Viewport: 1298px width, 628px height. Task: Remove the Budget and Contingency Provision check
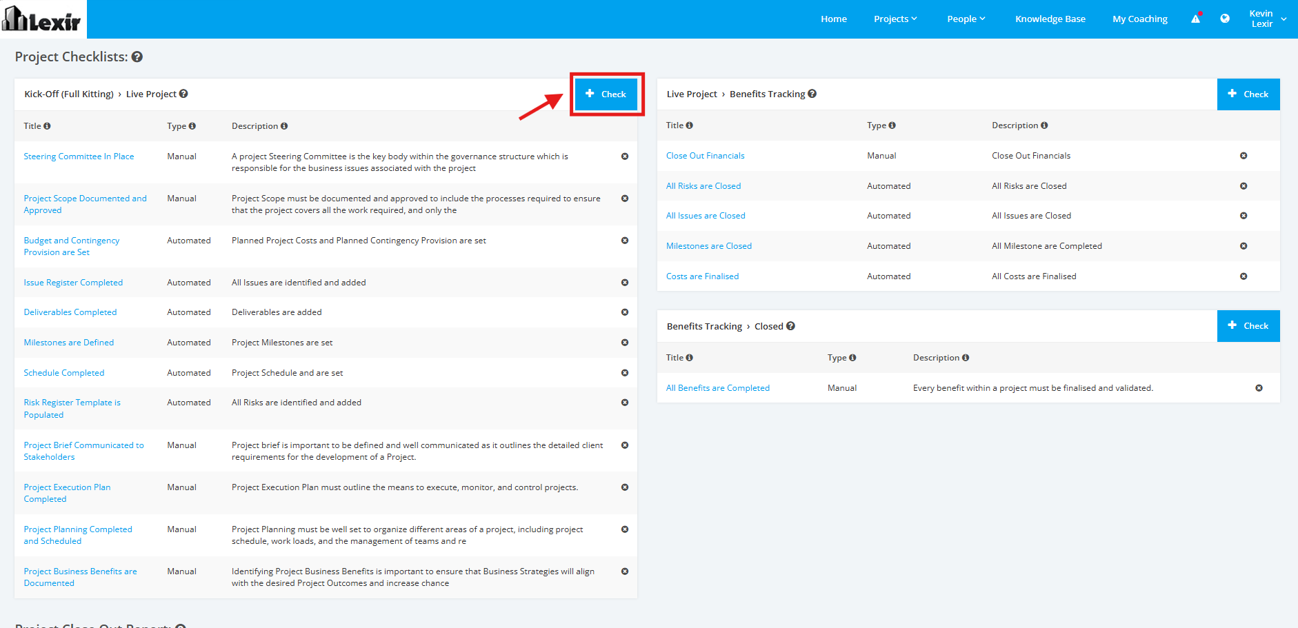click(x=625, y=241)
